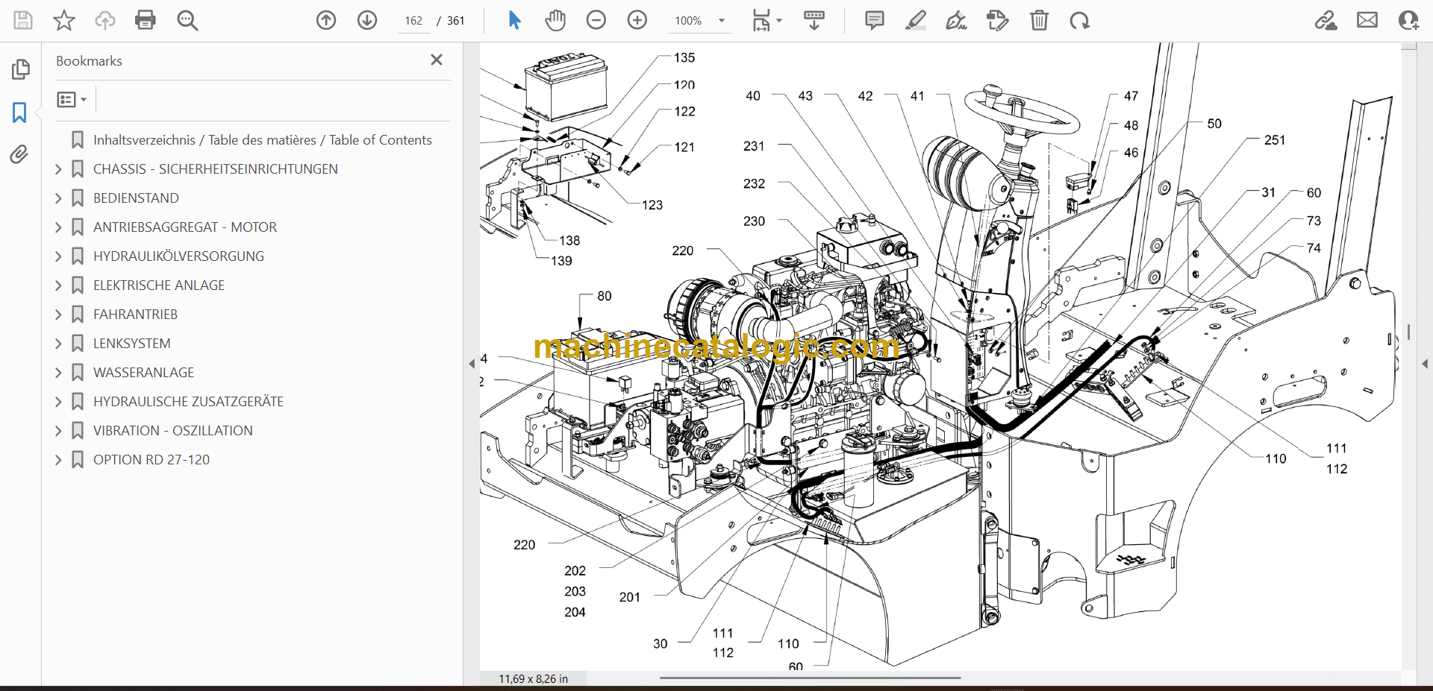Select the hand pan tool

pos(555,20)
